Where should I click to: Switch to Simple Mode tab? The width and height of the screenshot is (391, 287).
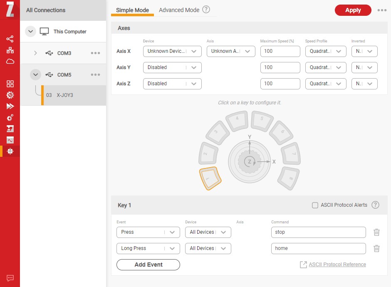132,10
